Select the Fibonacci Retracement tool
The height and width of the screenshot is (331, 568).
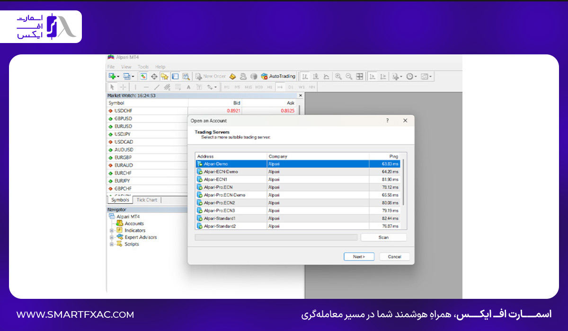pyautogui.click(x=178, y=87)
